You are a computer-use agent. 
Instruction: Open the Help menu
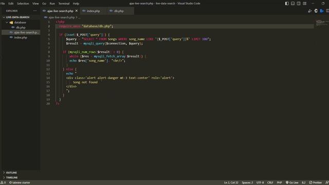click(76, 4)
